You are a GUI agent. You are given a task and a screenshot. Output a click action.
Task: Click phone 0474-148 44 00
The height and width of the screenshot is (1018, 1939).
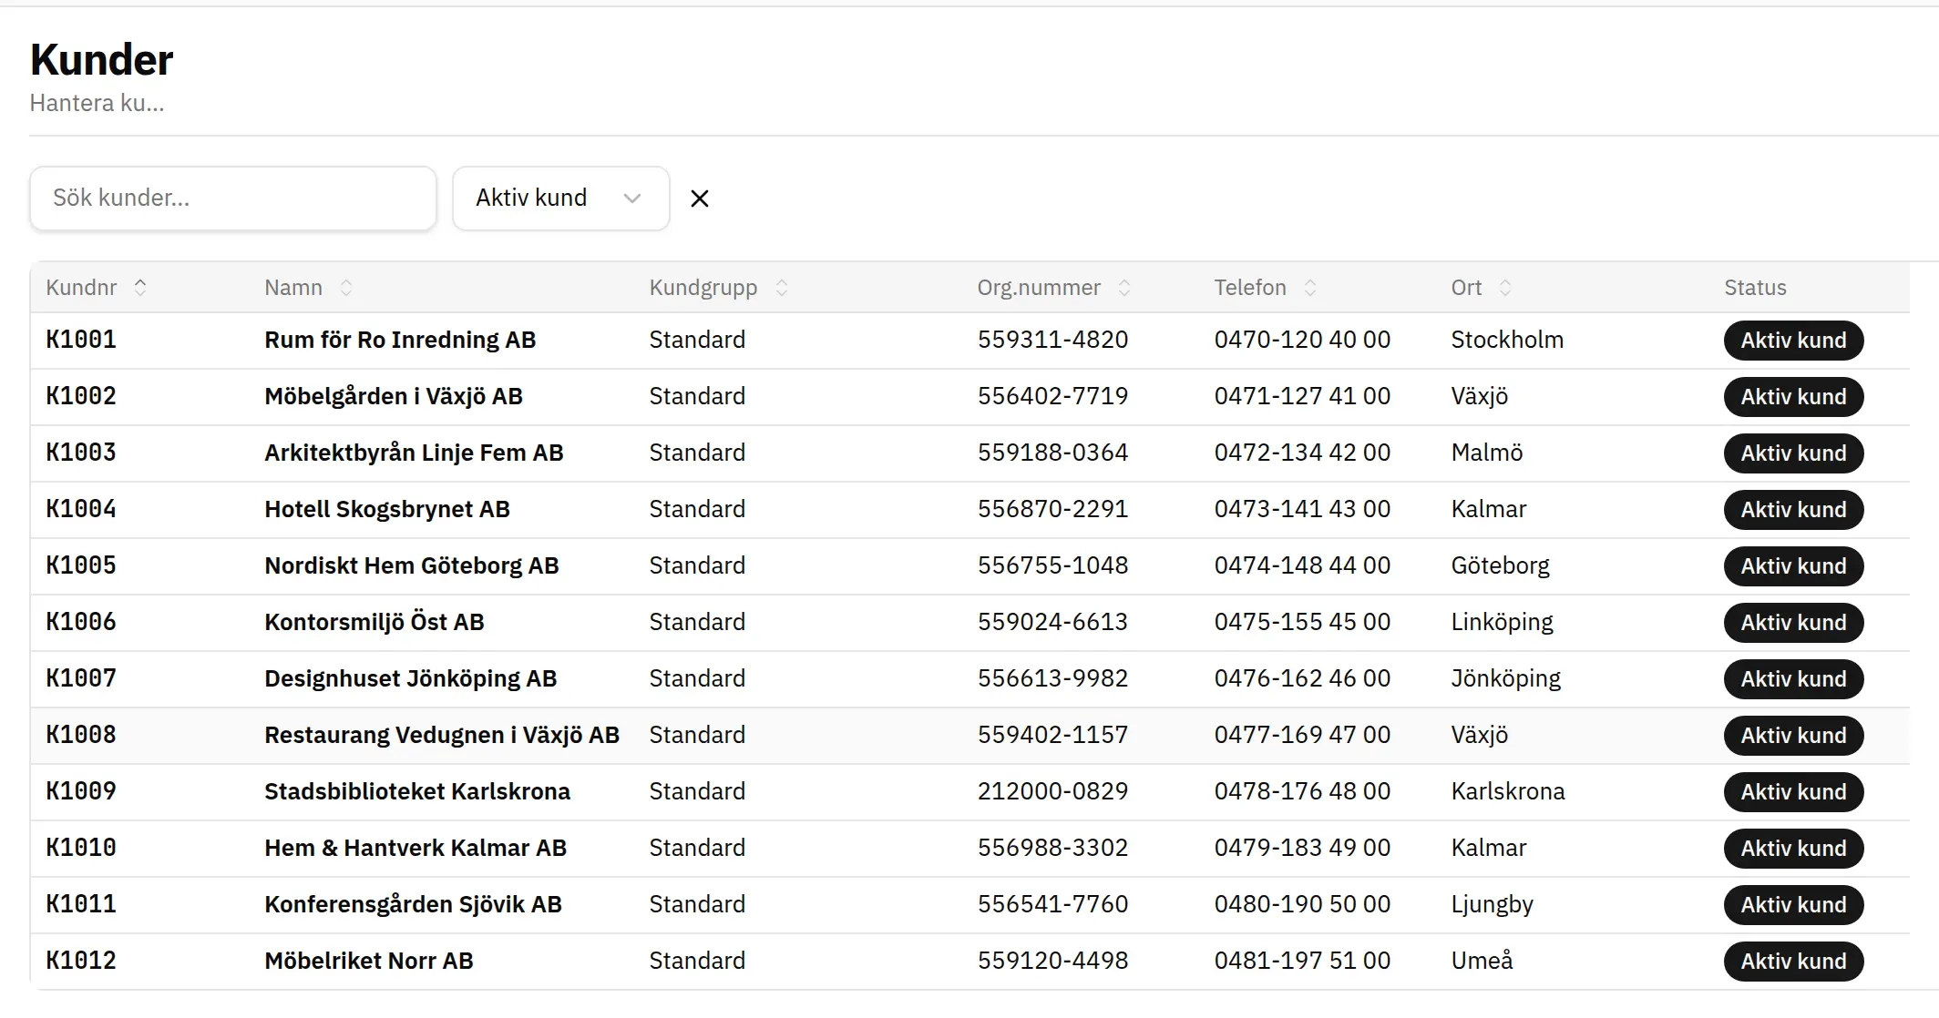(x=1302, y=566)
